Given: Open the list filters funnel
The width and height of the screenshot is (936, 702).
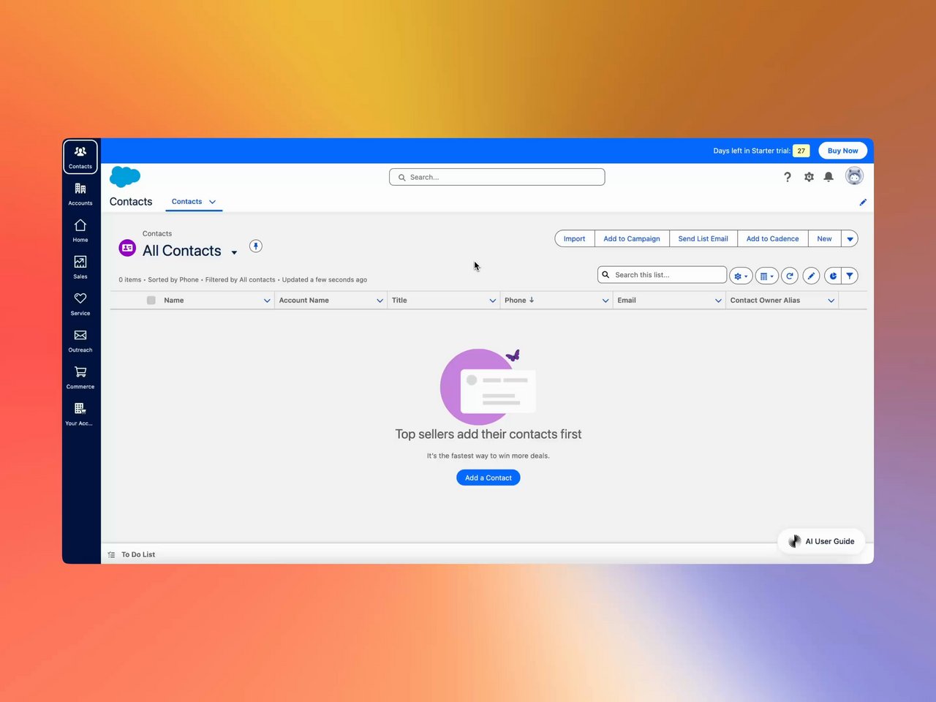Looking at the screenshot, I should point(850,276).
